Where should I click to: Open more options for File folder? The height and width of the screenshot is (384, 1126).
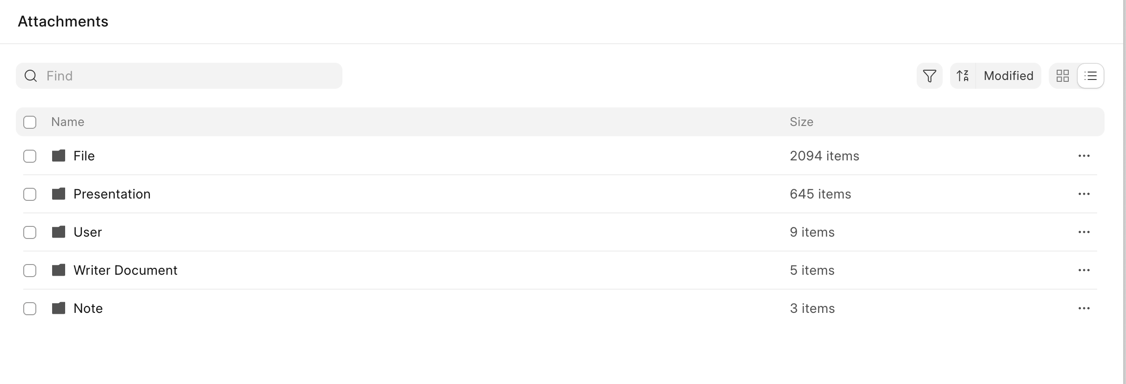tap(1084, 156)
